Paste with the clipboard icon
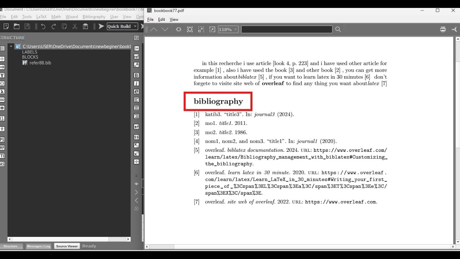 (85, 26)
